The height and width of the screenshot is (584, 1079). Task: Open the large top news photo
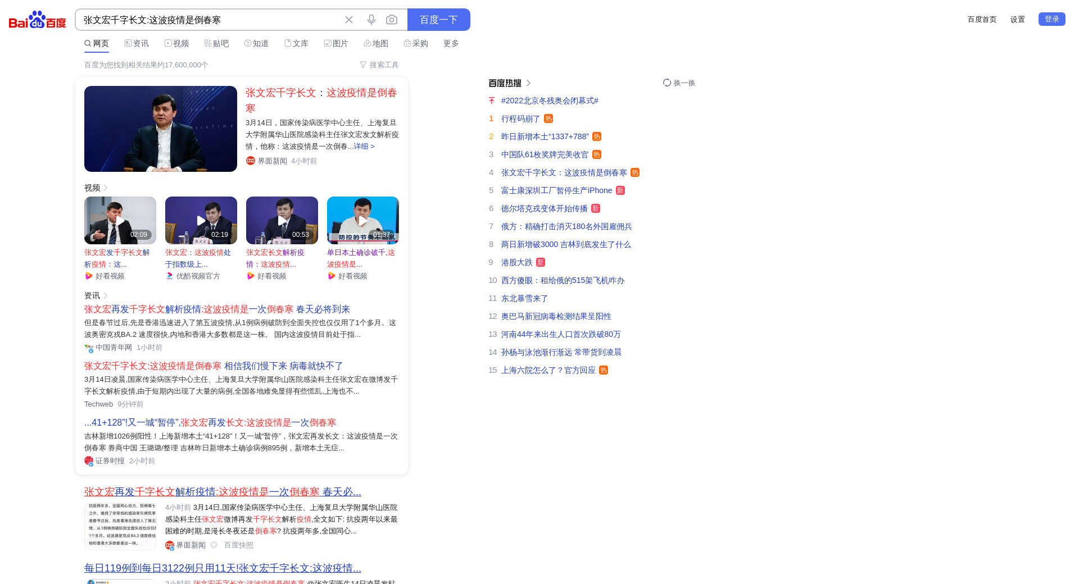coord(161,129)
